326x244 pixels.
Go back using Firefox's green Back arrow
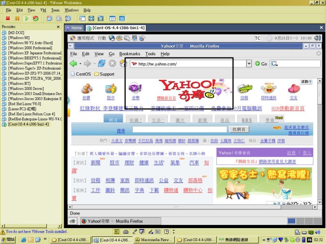[73, 63]
